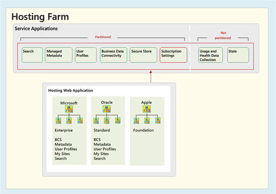Click the middle sub-site icon under Microsoft

69,121
